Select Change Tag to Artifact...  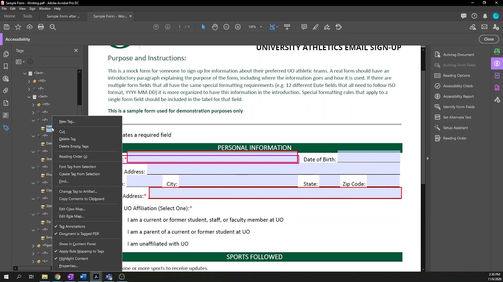(x=78, y=192)
